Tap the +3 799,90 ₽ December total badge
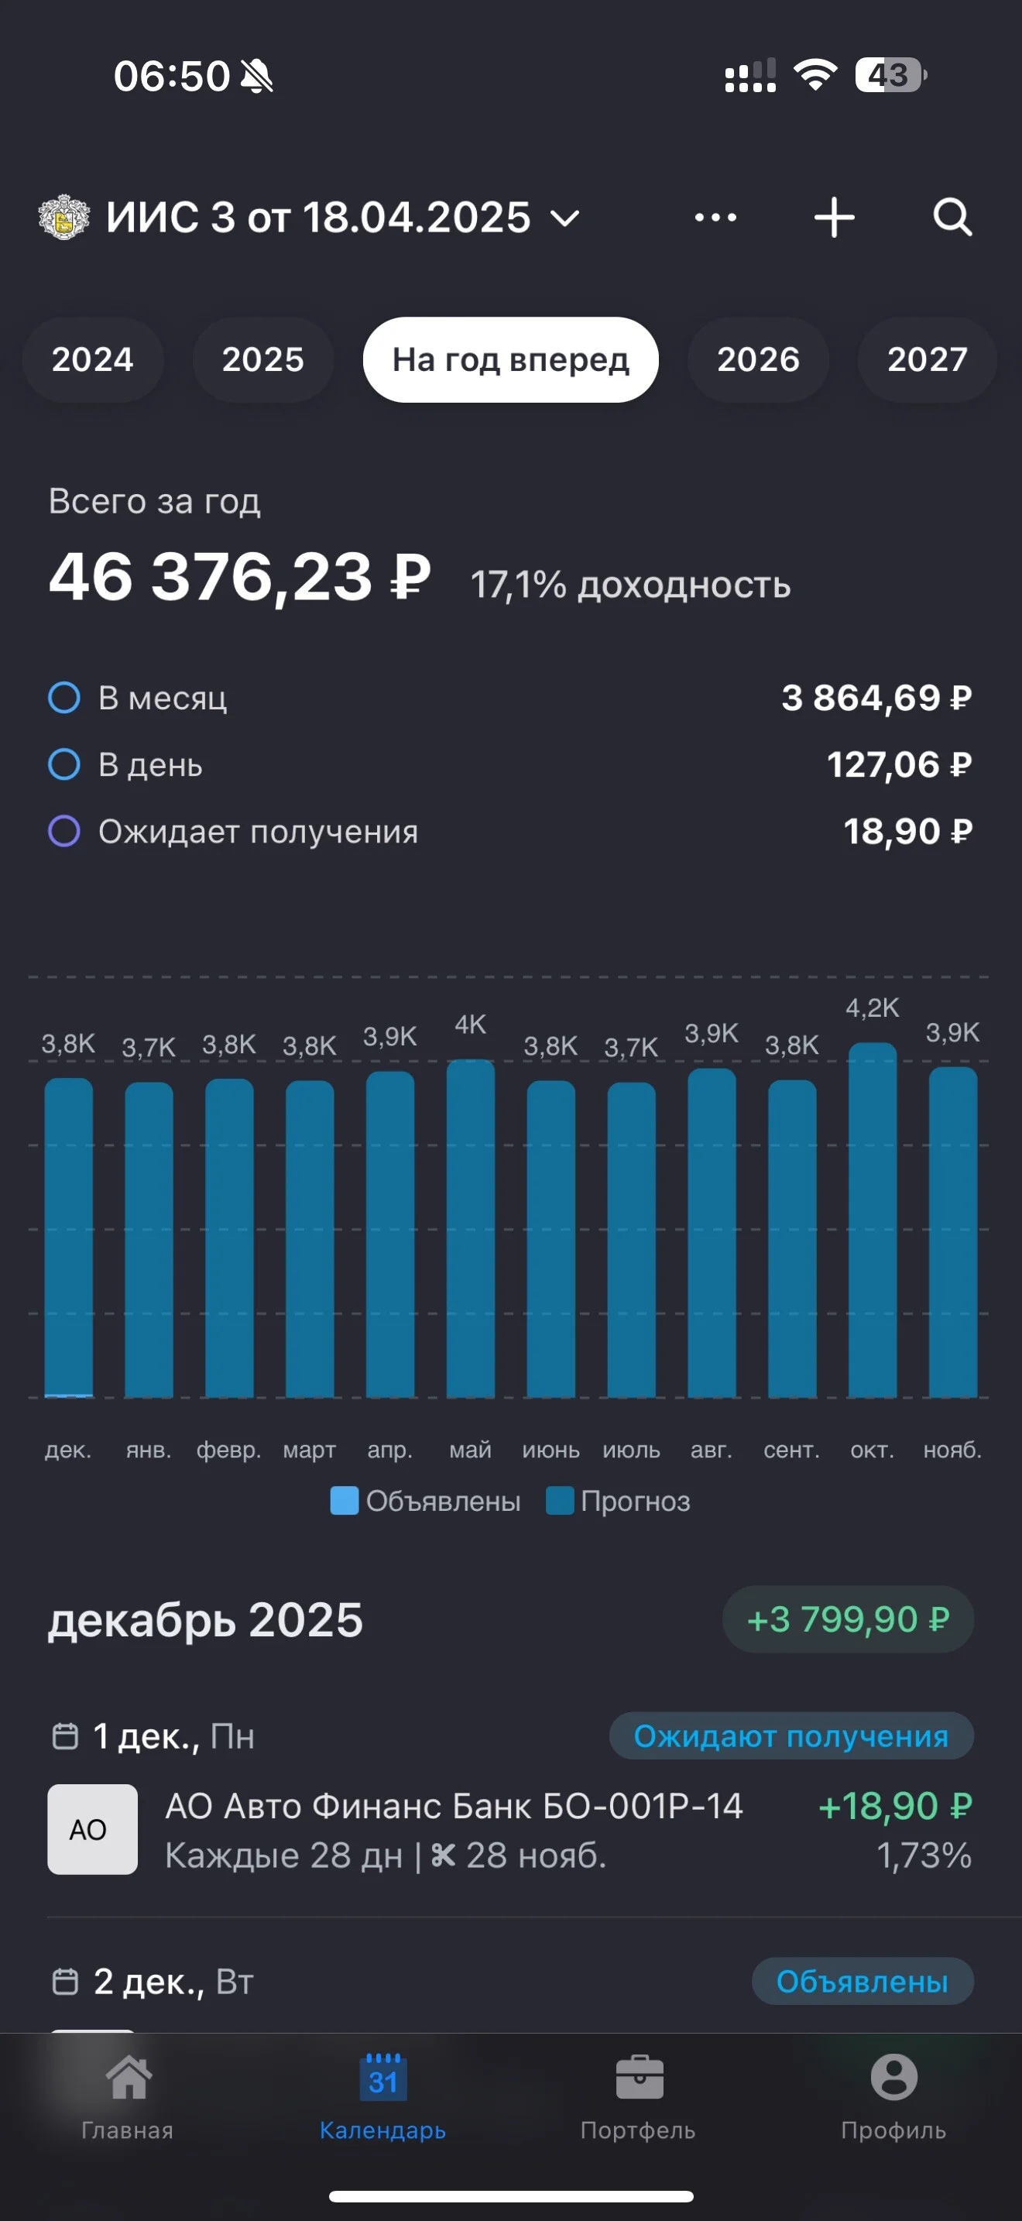This screenshot has height=2221, width=1022. tap(848, 1619)
